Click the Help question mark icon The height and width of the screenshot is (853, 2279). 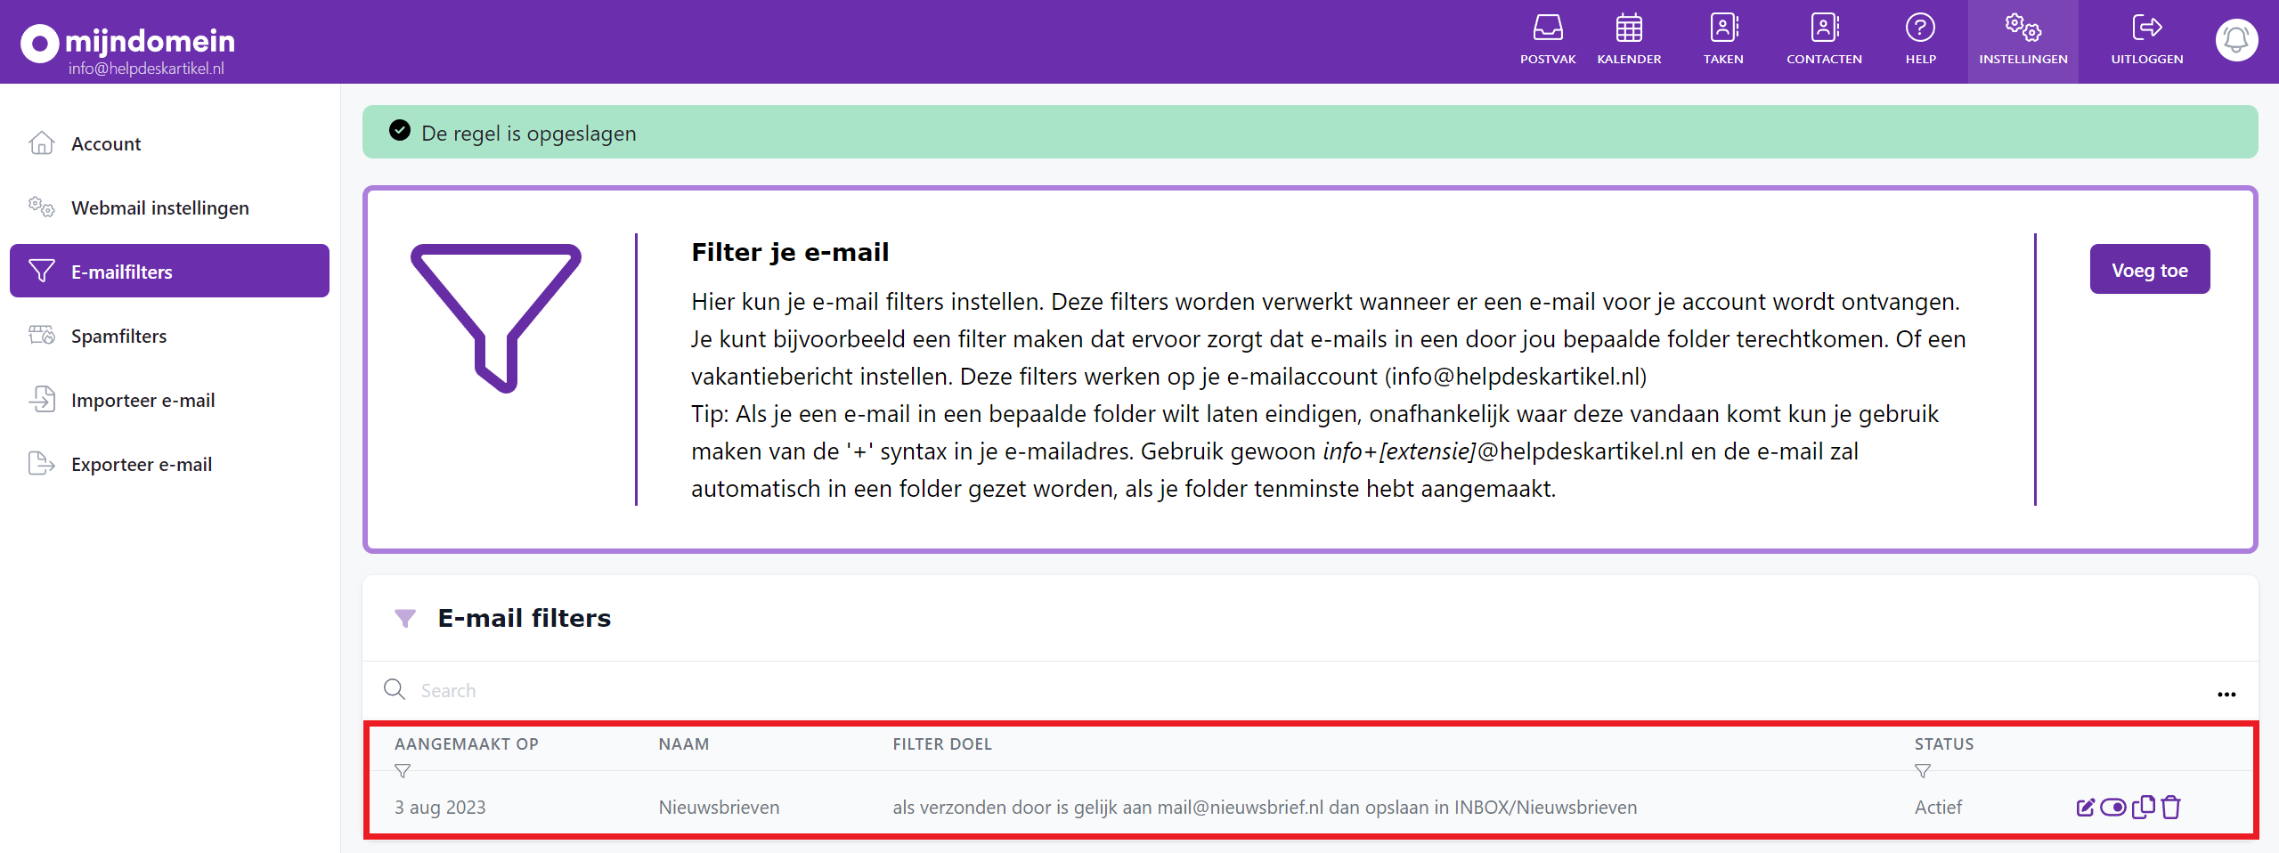point(1921,29)
